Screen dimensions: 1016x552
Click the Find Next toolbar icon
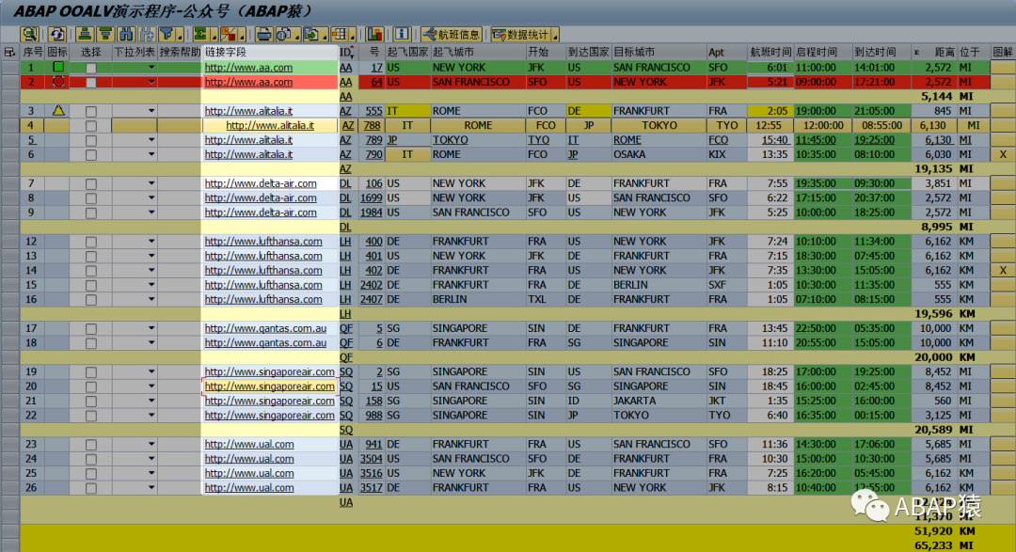point(147,35)
